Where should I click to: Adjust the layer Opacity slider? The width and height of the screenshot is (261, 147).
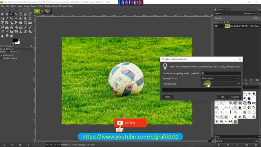(237, 18)
